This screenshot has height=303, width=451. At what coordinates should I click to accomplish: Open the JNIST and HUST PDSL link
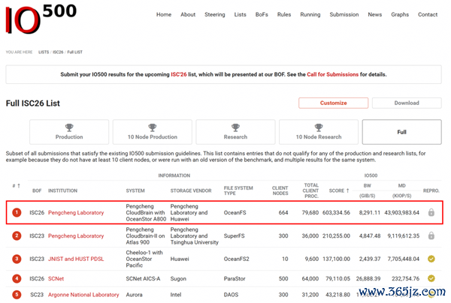[x=76, y=259]
